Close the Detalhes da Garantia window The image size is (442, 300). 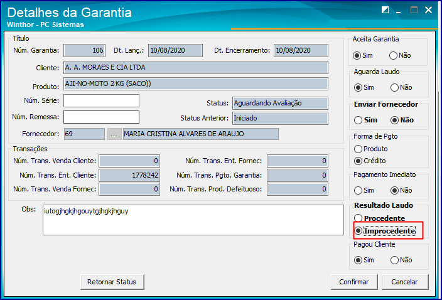[428, 10]
